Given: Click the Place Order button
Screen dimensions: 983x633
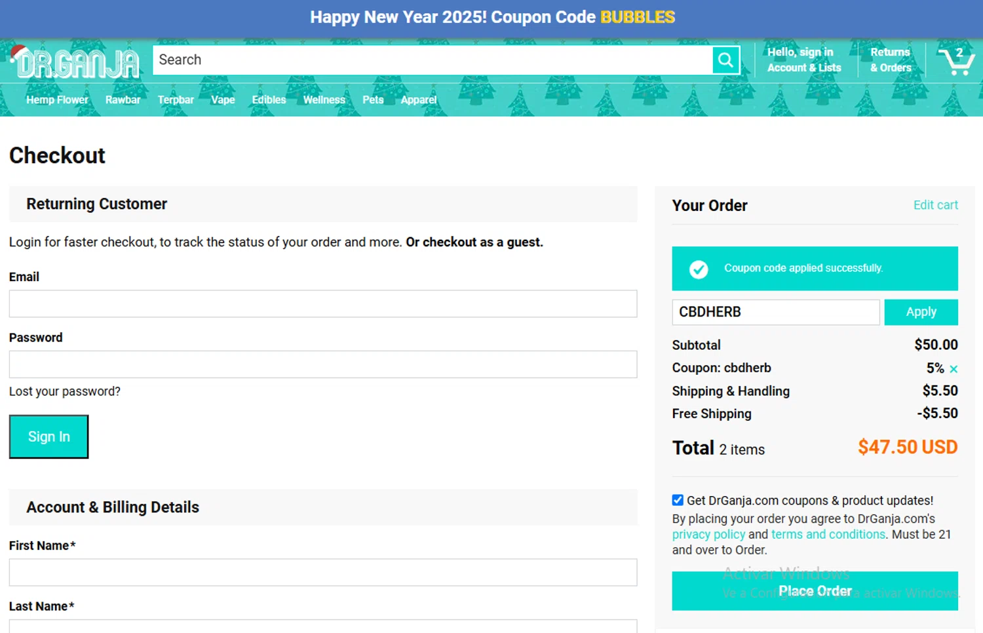Looking at the screenshot, I should 815,591.
